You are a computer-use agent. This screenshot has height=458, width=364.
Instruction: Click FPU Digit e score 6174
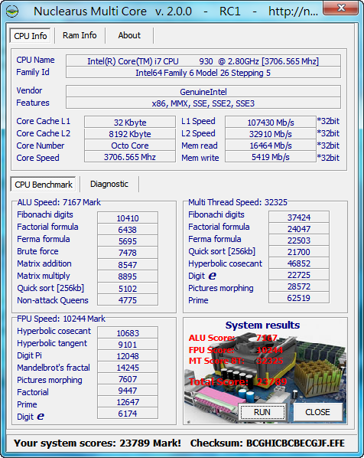(128, 414)
